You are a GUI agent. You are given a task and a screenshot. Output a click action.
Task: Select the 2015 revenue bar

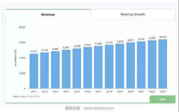coord(77,69)
